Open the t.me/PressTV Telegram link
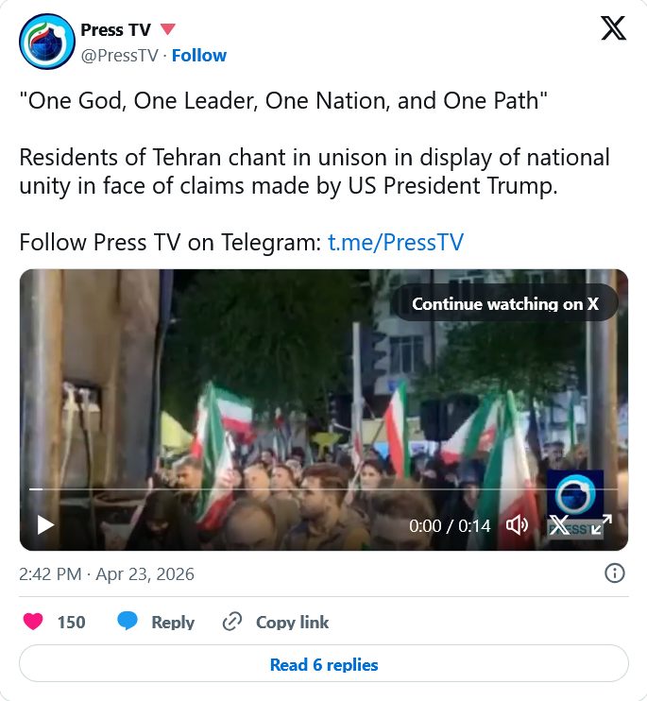The height and width of the screenshot is (701, 647). pos(396,242)
